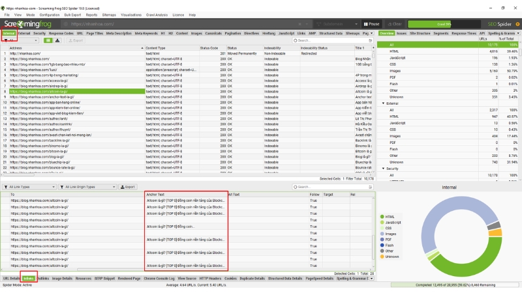The image size is (522, 293).
Task: Open the Visualisations menu
Action: [131, 15]
